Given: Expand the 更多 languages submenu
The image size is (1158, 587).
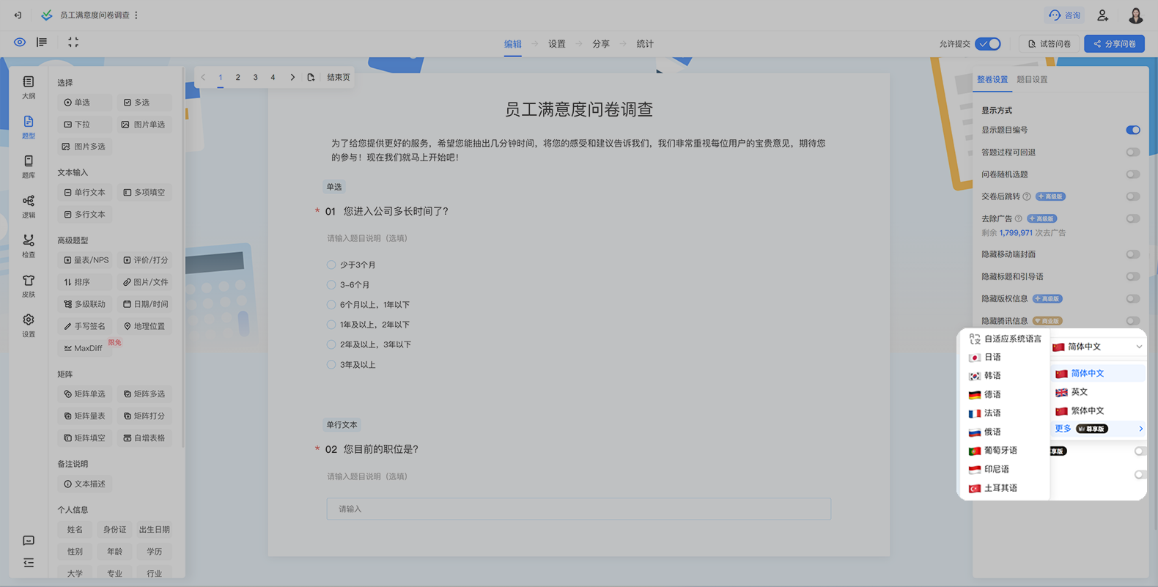Looking at the screenshot, I should [x=1098, y=429].
